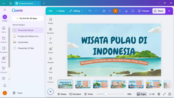
Task: Select page 4 thumbnail
Action: tap(118, 84)
